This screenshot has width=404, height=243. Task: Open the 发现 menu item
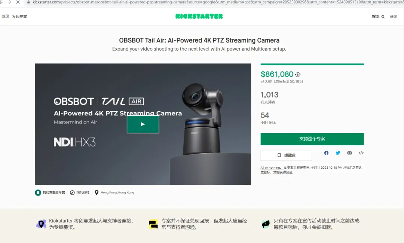(5, 16)
